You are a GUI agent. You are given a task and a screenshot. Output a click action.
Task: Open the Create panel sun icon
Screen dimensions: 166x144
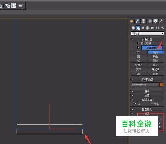[x=131, y=21]
